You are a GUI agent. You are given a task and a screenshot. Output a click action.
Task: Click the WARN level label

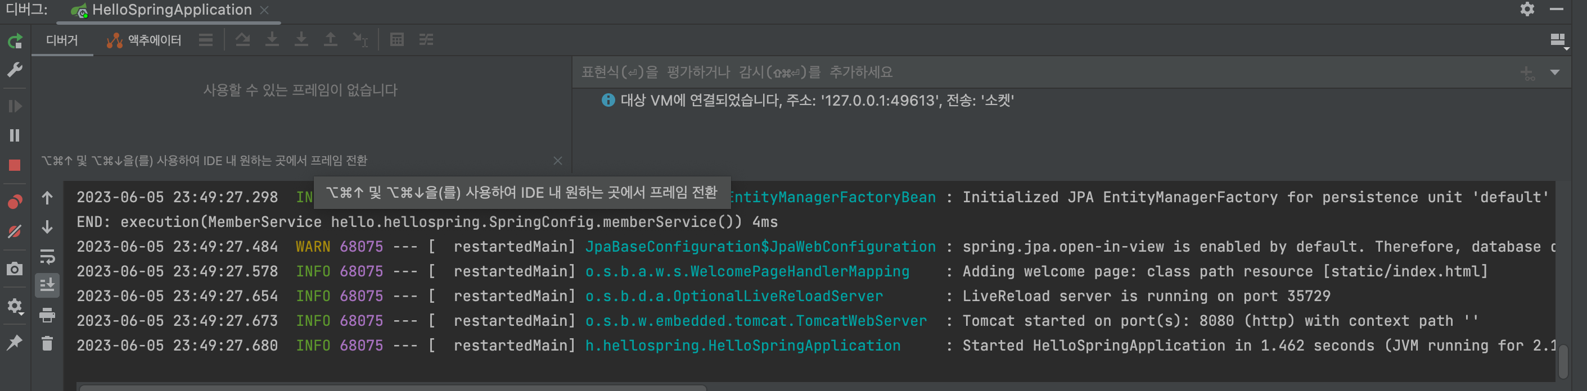pos(313,247)
